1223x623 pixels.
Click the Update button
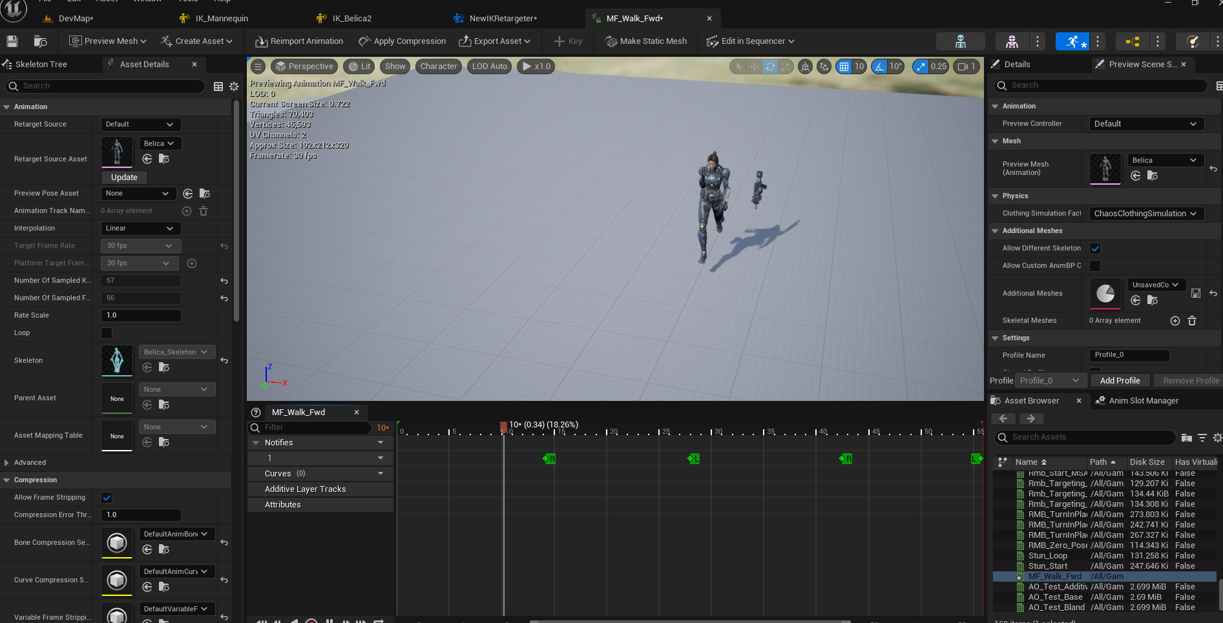(124, 178)
